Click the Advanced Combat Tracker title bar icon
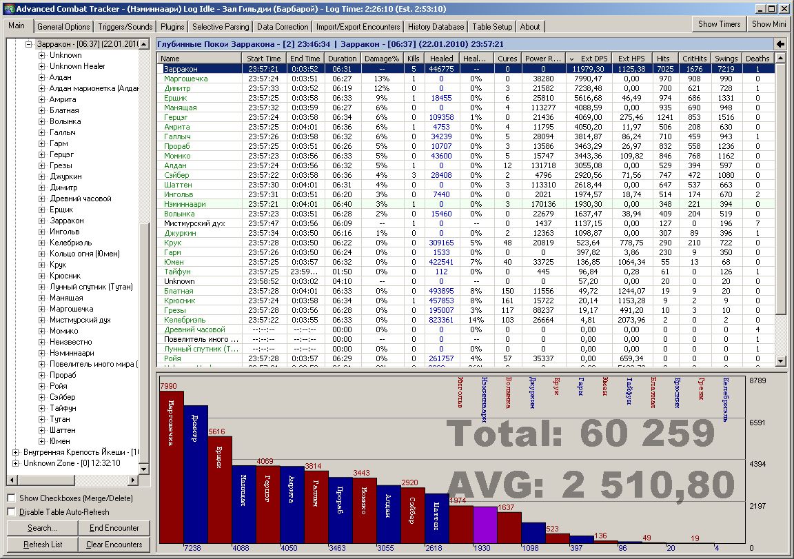 point(8,8)
